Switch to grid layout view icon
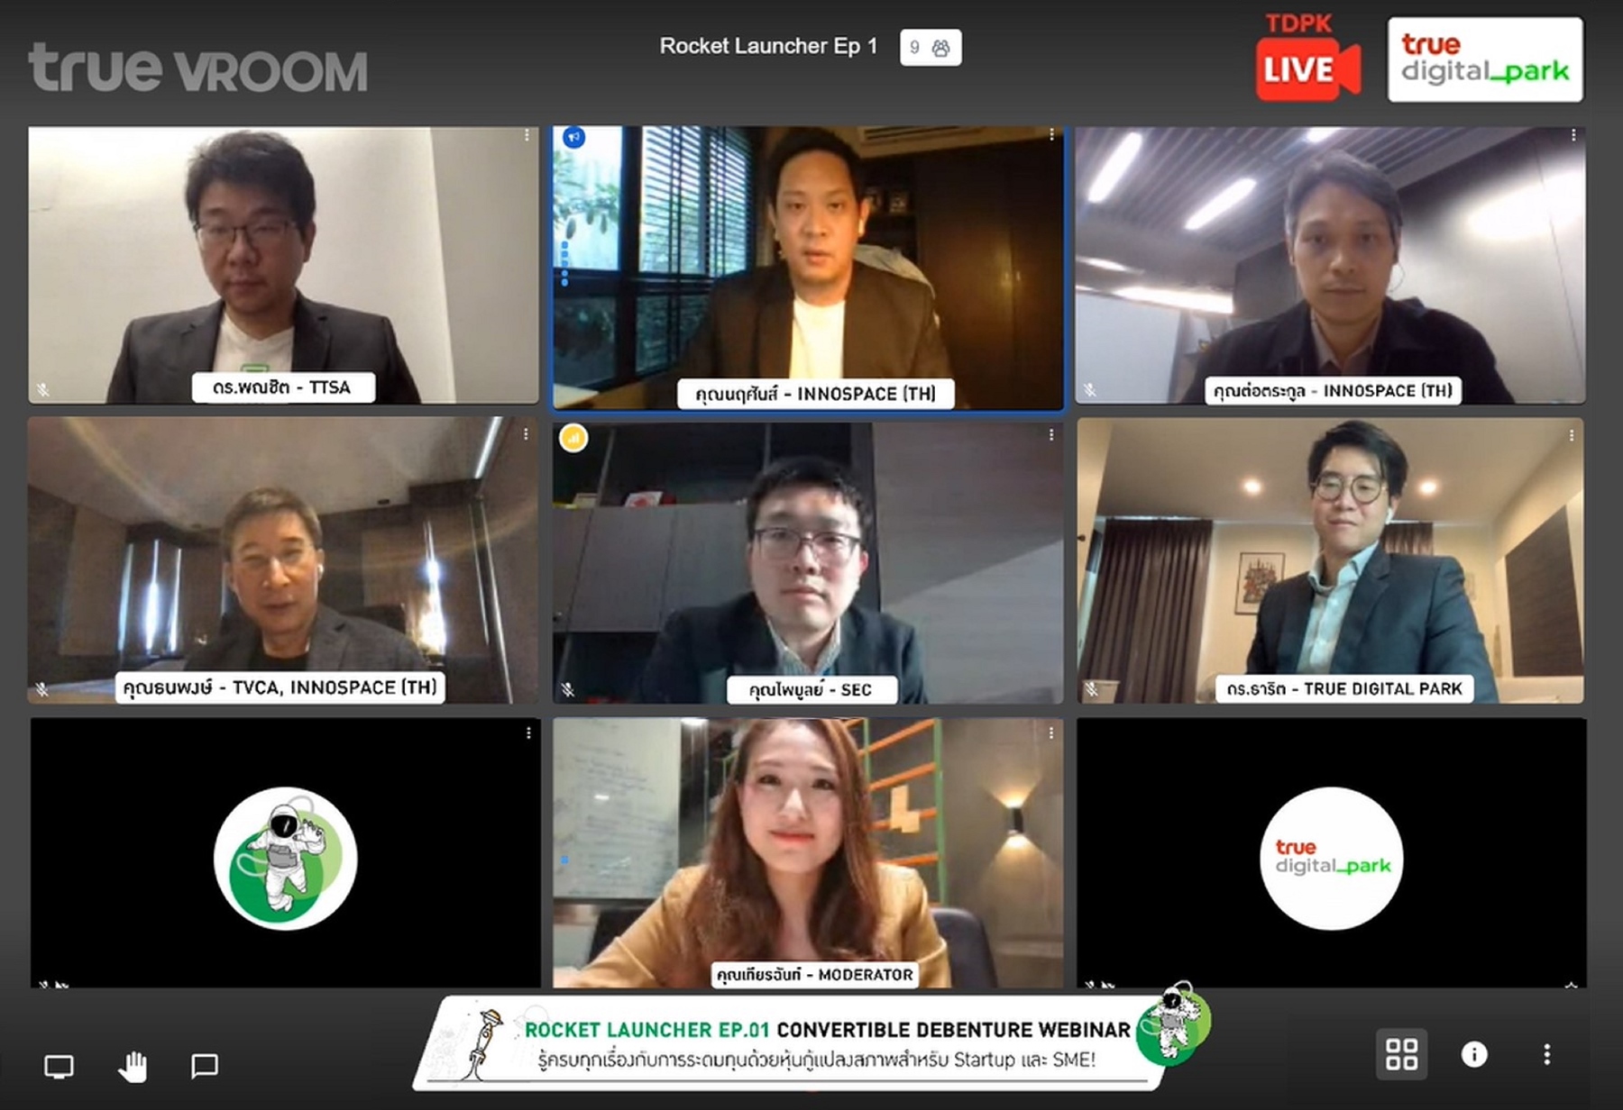This screenshot has height=1110, width=1623. 1401,1054
